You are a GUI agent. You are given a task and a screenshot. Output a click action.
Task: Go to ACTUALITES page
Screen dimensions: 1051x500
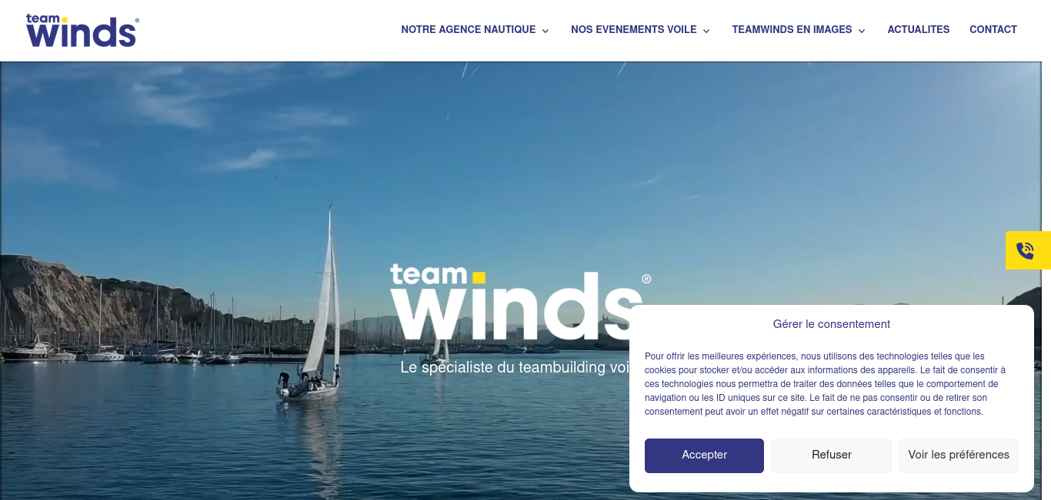[x=918, y=30]
